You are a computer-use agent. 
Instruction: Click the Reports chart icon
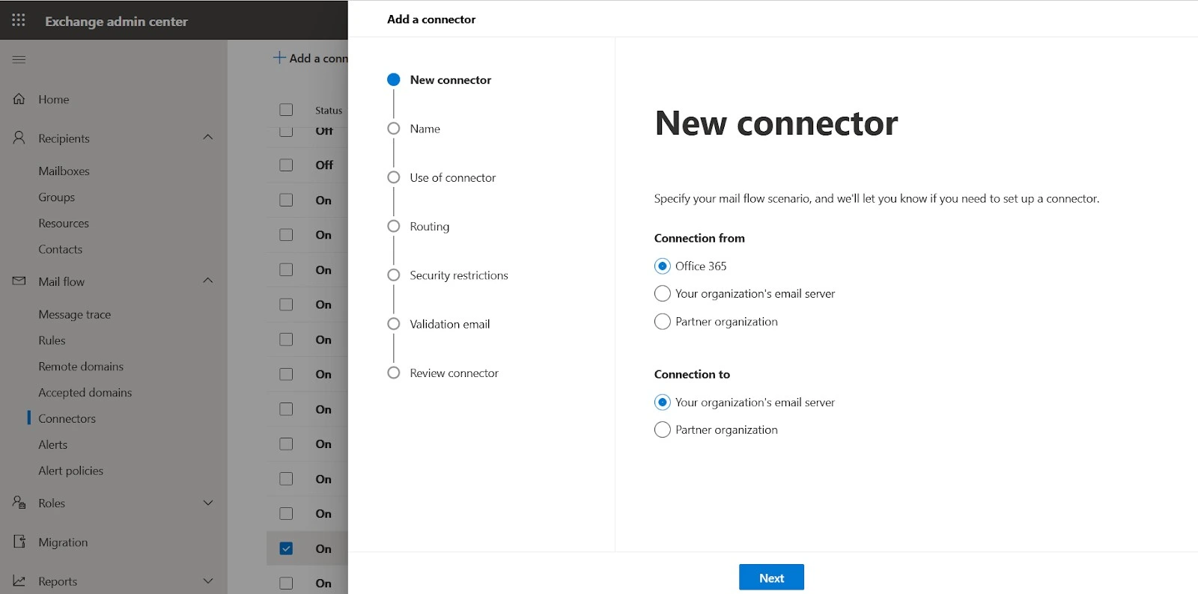click(x=19, y=581)
